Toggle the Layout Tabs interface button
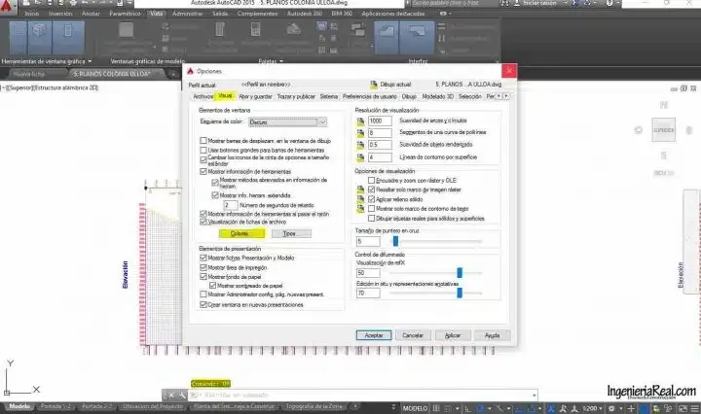This screenshot has width=701, height=414. [x=417, y=38]
